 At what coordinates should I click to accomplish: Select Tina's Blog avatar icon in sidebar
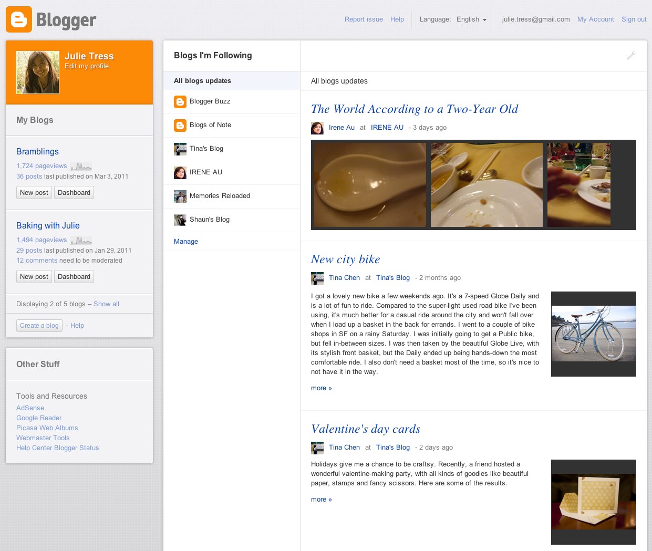(x=180, y=149)
